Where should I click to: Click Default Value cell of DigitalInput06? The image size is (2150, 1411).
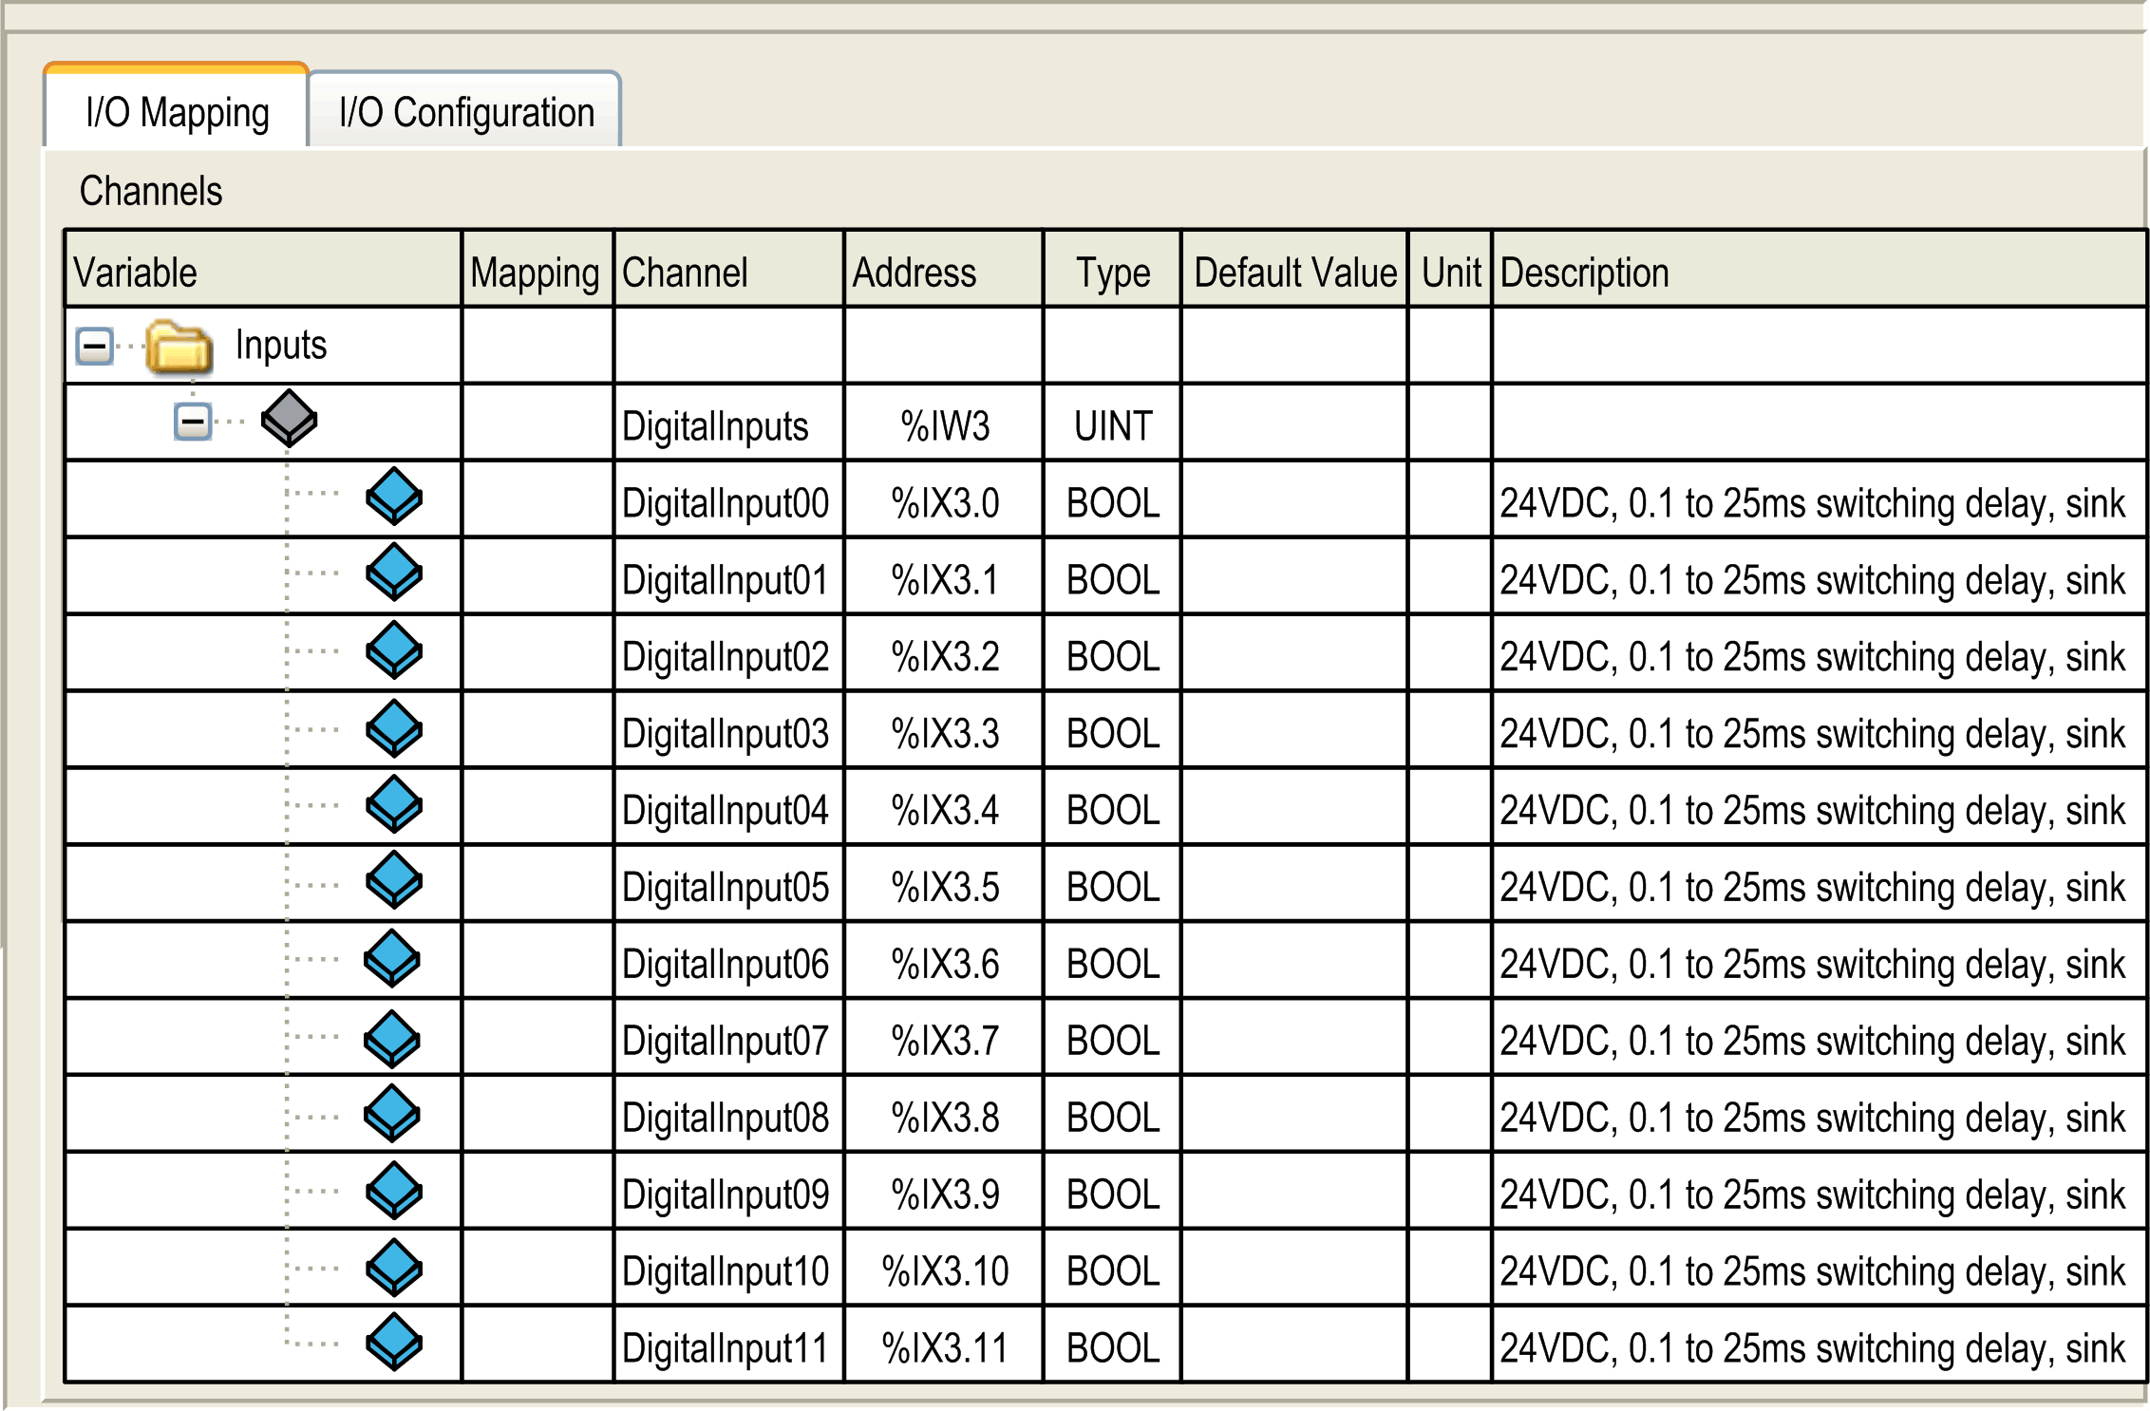(x=1293, y=961)
